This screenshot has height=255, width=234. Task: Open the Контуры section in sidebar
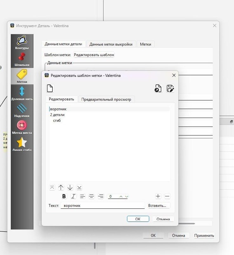pyautogui.click(x=22, y=42)
